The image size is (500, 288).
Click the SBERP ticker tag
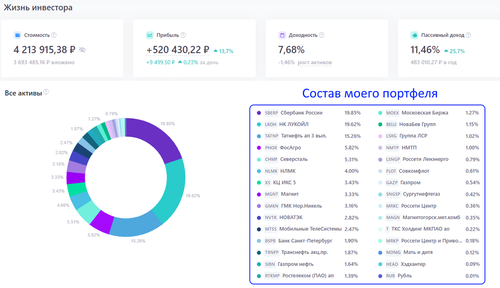[x=271, y=113]
